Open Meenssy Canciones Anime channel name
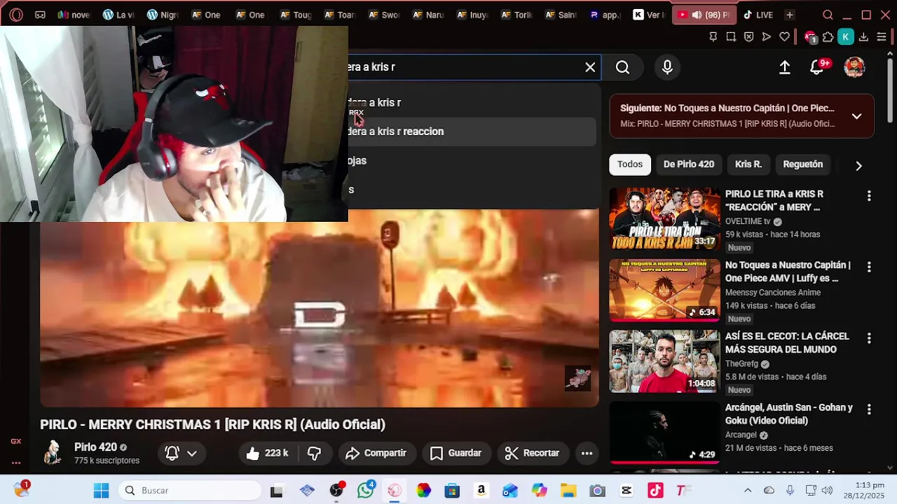 (x=773, y=293)
